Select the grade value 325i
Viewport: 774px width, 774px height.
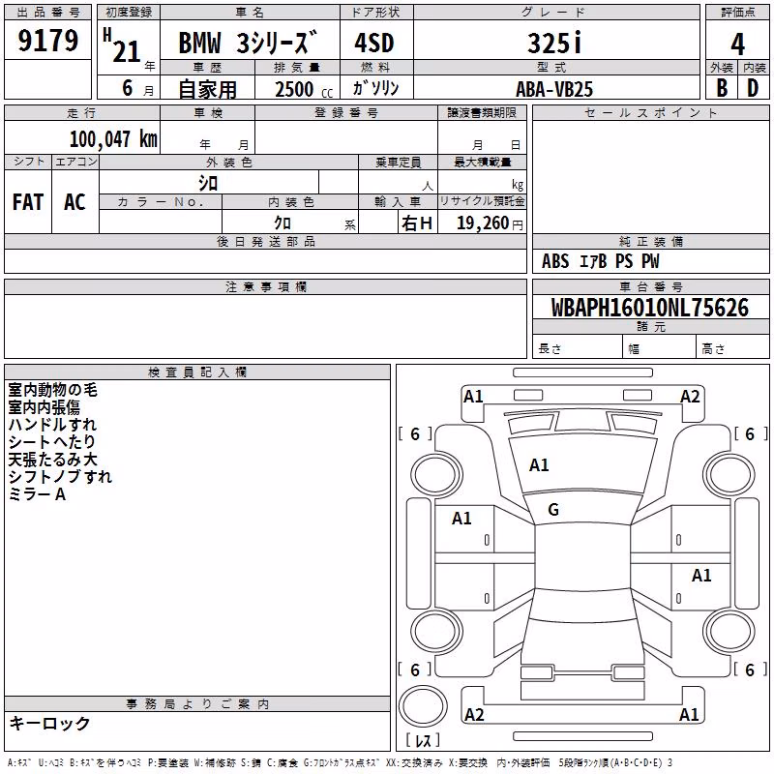click(x=554, y=43)
